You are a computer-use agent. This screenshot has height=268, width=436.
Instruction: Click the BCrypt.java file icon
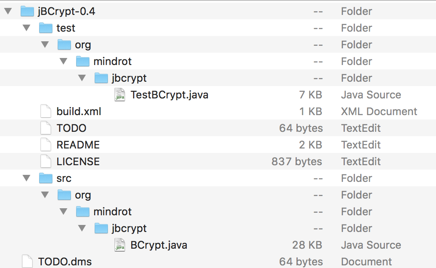[x=119, y=245]
